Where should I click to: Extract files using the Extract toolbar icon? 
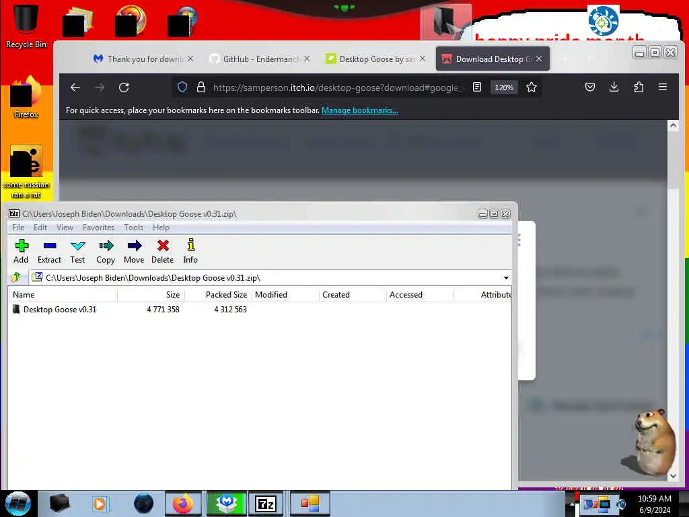49,252
